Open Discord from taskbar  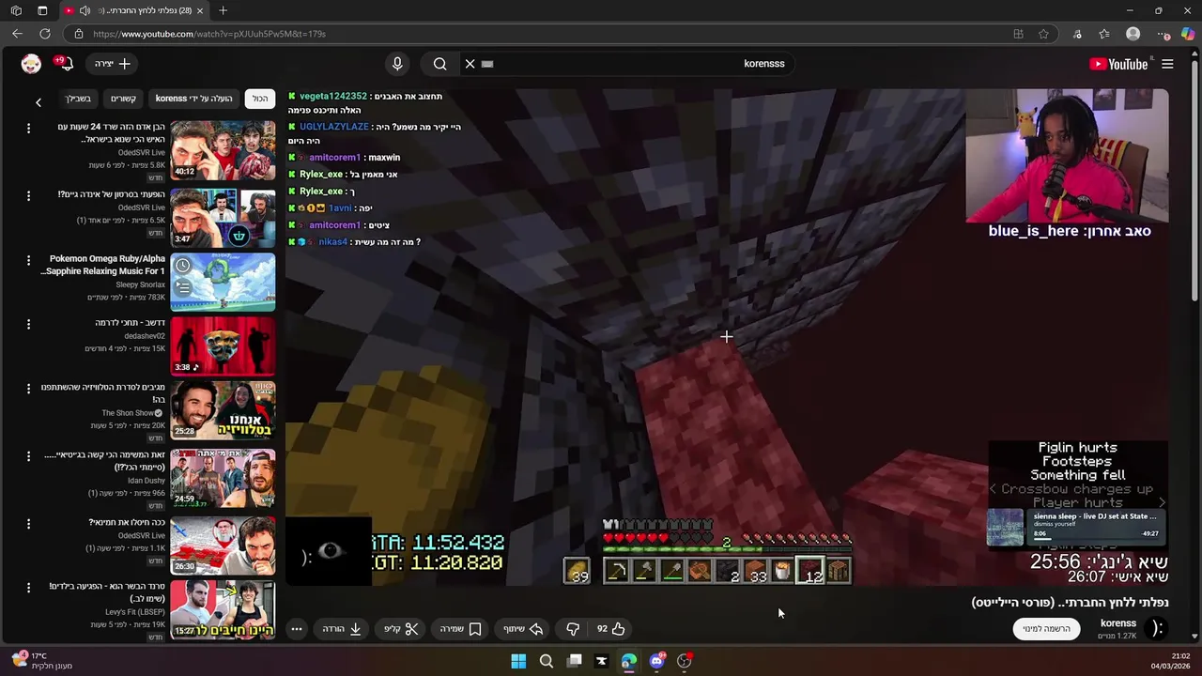656,661
